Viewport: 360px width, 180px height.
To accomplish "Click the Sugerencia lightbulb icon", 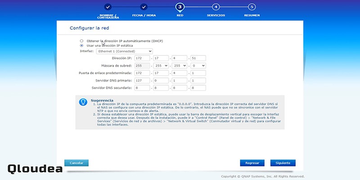I will tap(83, 102).
